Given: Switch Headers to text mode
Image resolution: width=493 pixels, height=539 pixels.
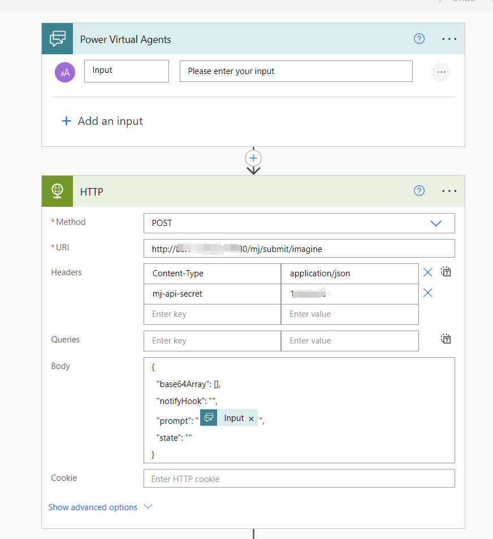Looking at the screenshot, I should click(446, 272).
